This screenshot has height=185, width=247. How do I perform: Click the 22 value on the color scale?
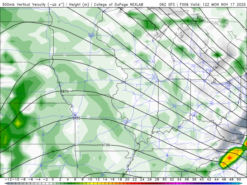click(x=135, y=179)
